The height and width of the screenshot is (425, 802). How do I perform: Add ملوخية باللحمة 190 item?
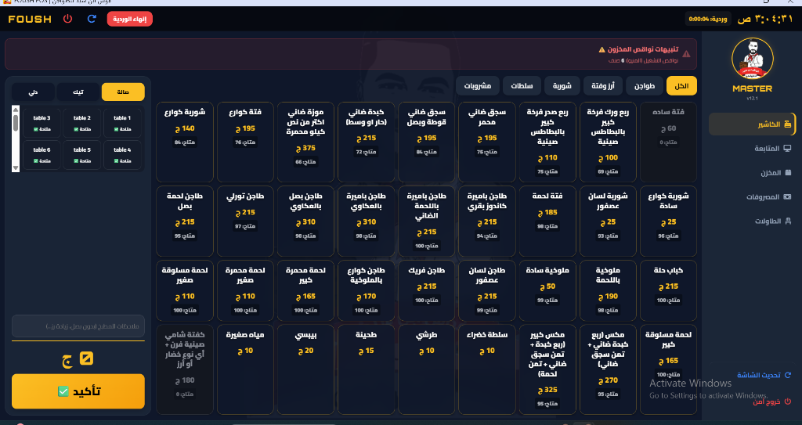point(608,290)
